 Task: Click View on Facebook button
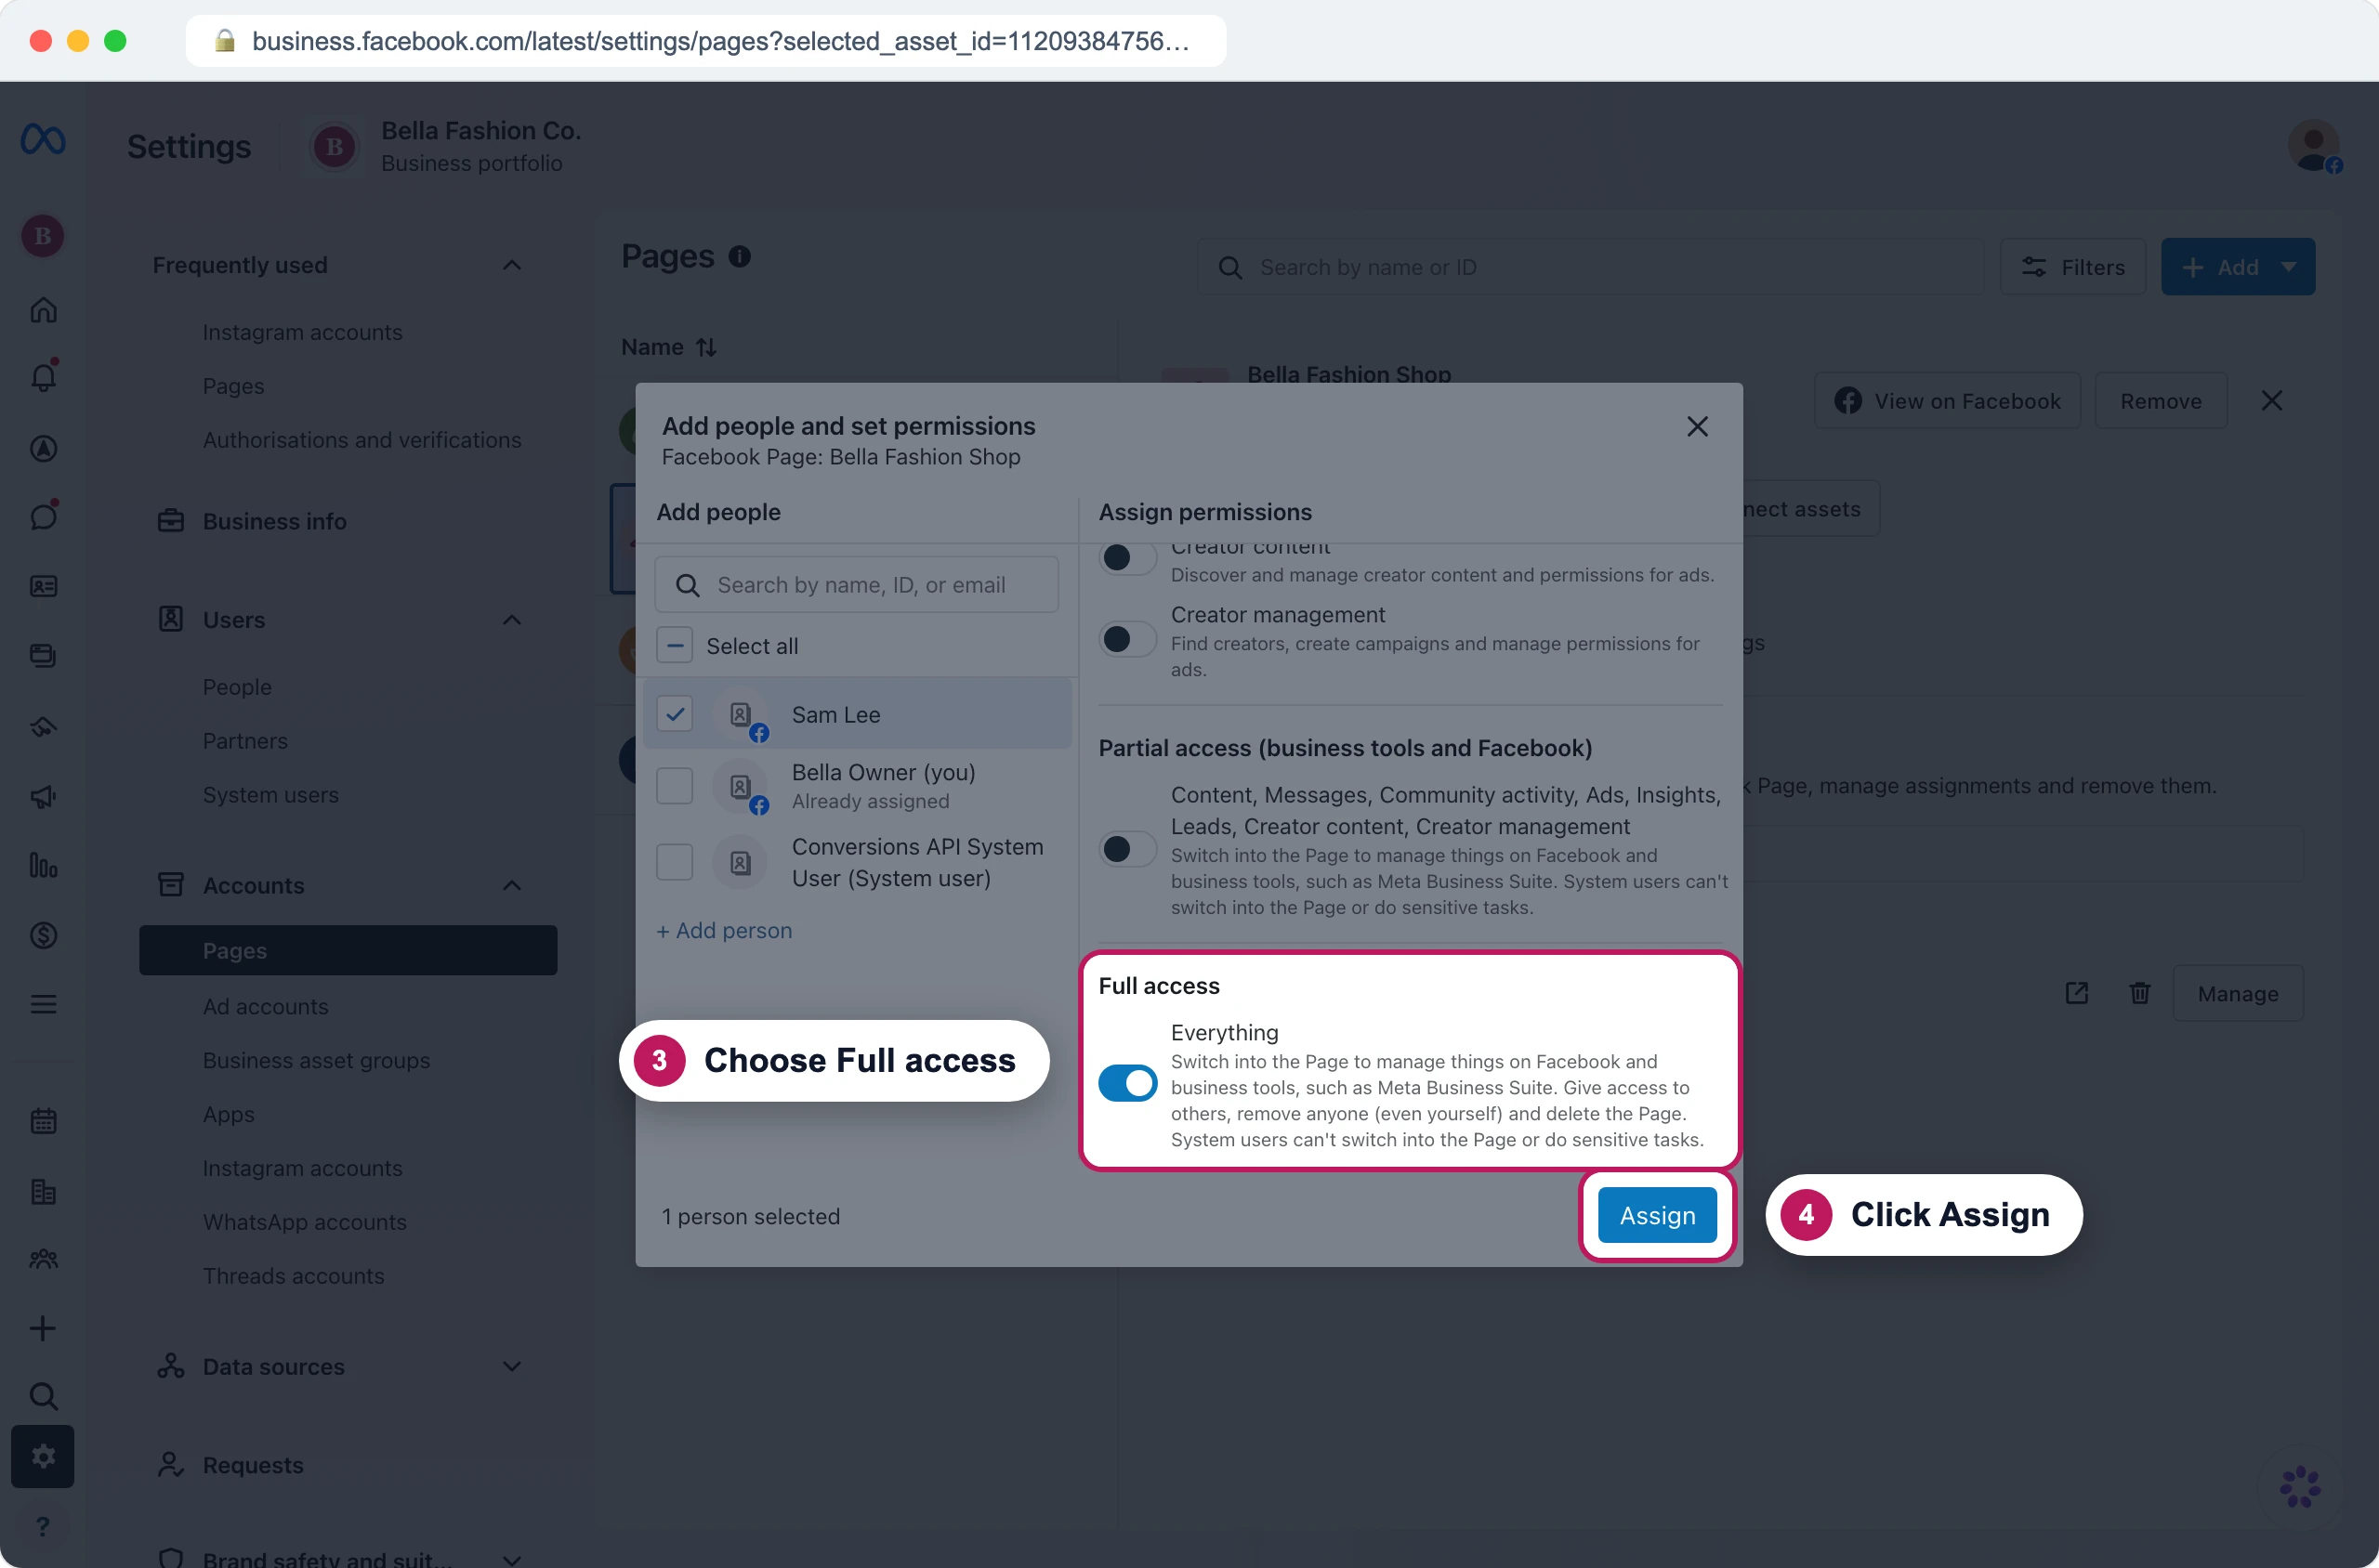[1947, 401]
